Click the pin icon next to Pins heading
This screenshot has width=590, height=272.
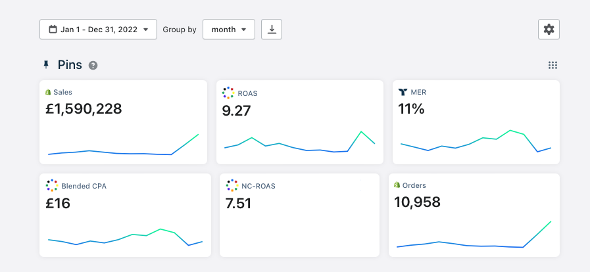46,65
